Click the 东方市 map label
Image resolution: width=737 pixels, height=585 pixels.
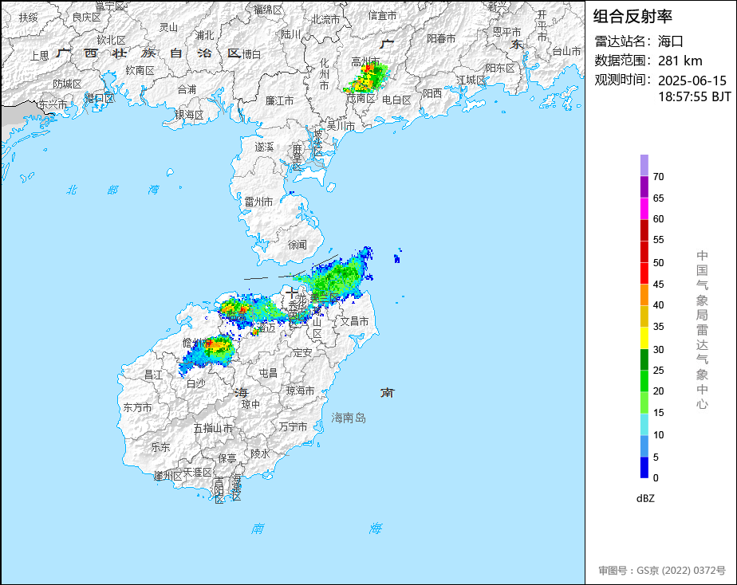point(138,407)
